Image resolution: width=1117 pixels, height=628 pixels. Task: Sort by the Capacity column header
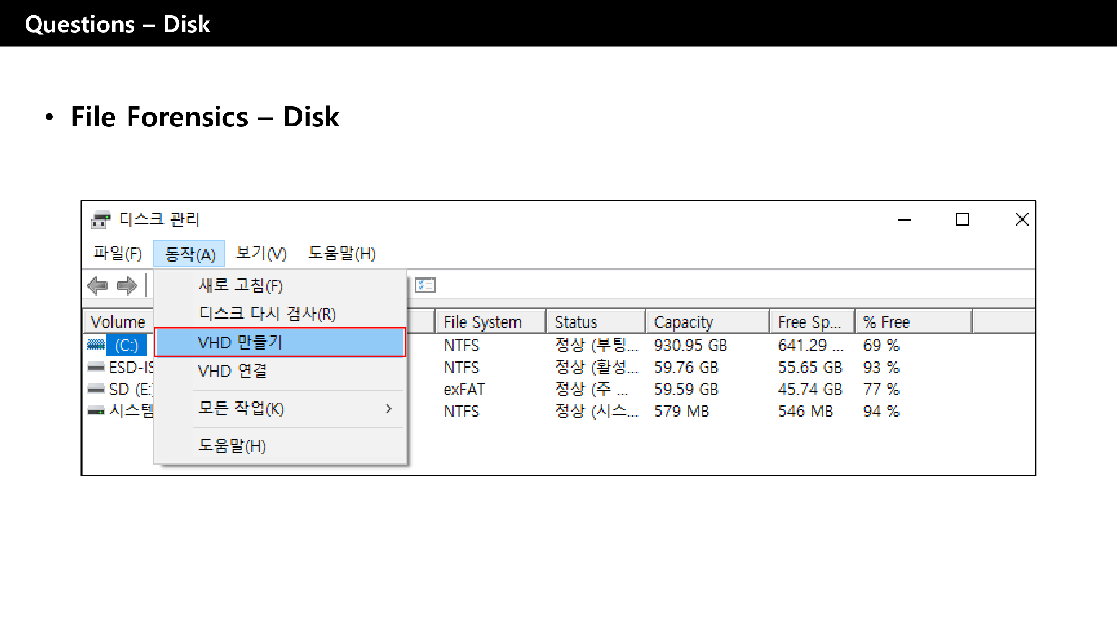[x=707, y=322]
